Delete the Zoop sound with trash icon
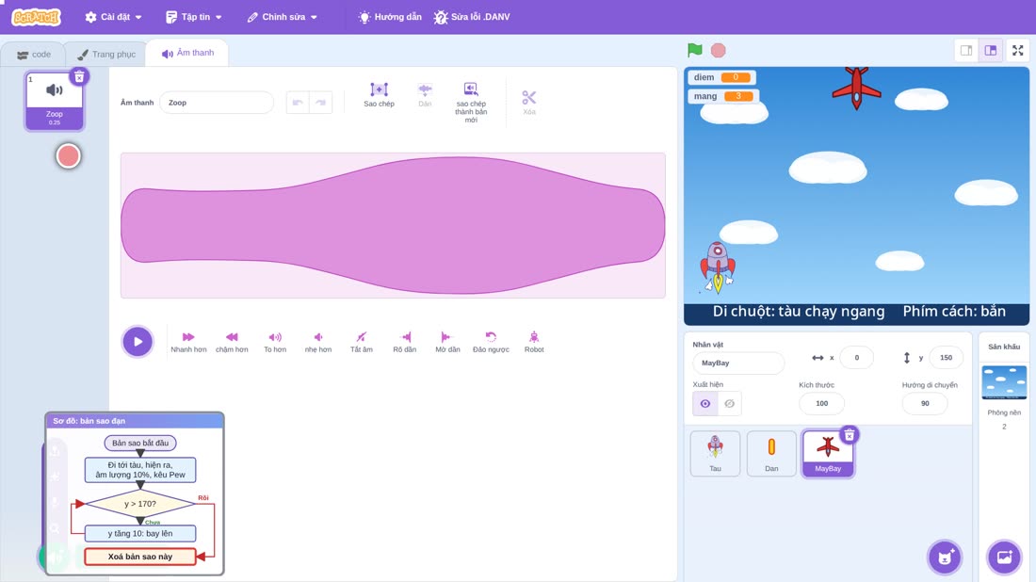 pyautogui.click(x=79, y=76)
